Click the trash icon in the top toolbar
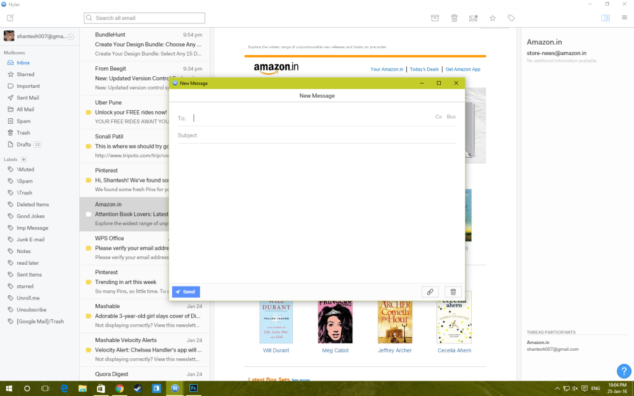 point(454,18)
